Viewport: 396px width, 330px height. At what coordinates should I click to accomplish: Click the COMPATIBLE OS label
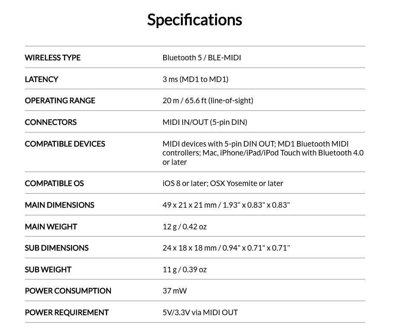54,183
